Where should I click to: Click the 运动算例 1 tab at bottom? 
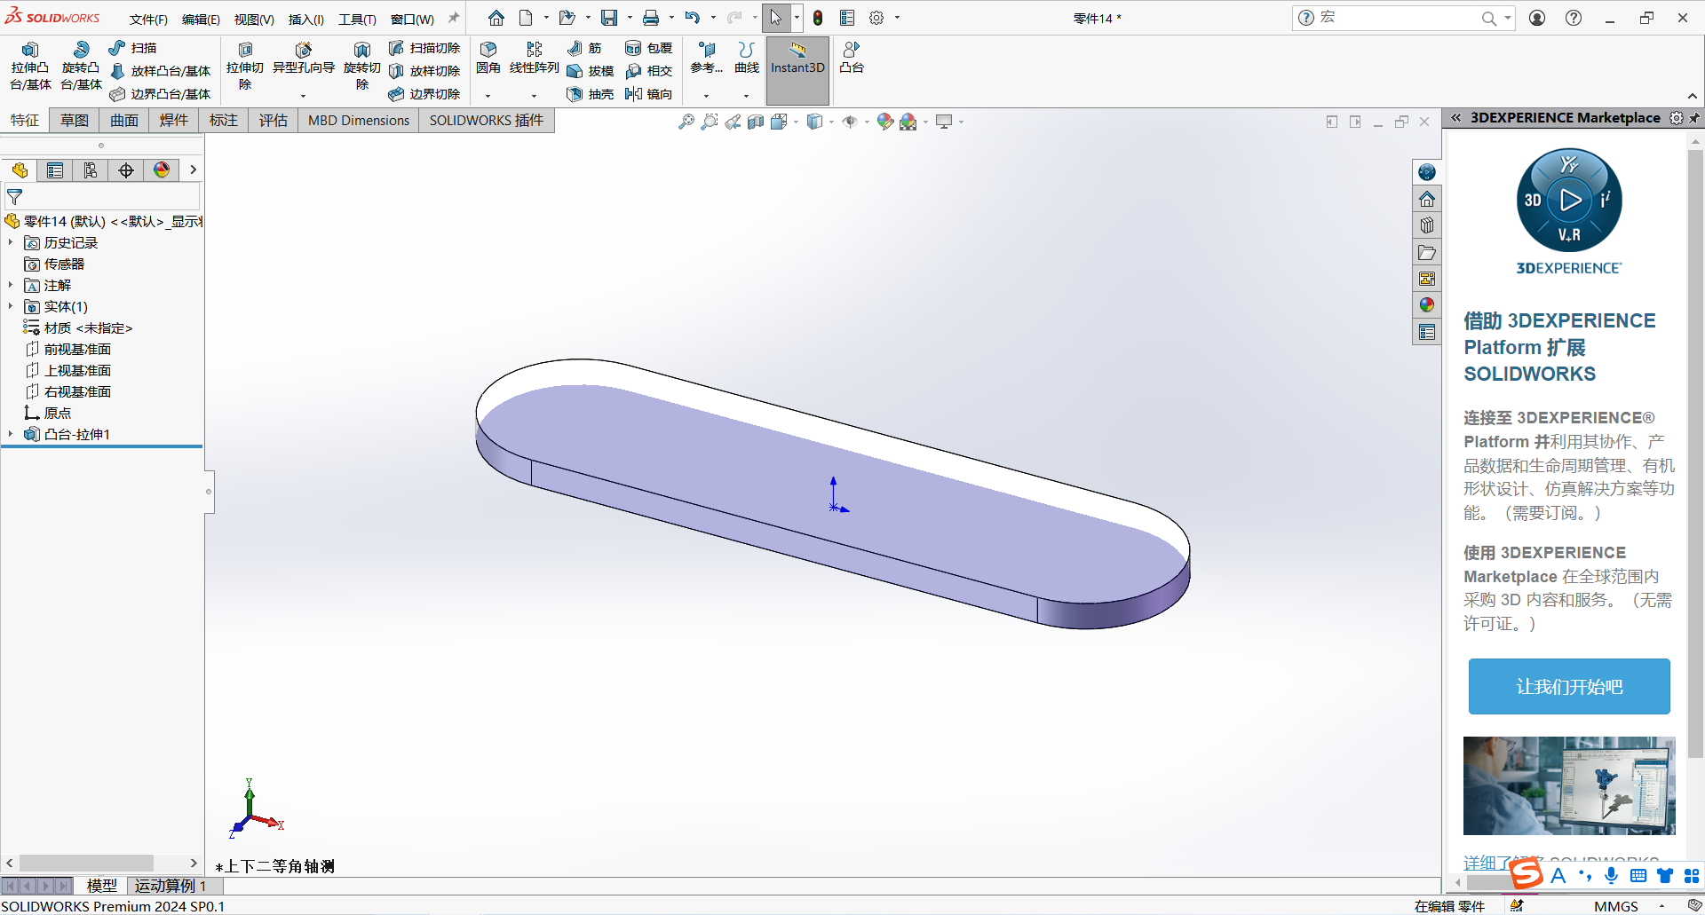pos(171,885)
